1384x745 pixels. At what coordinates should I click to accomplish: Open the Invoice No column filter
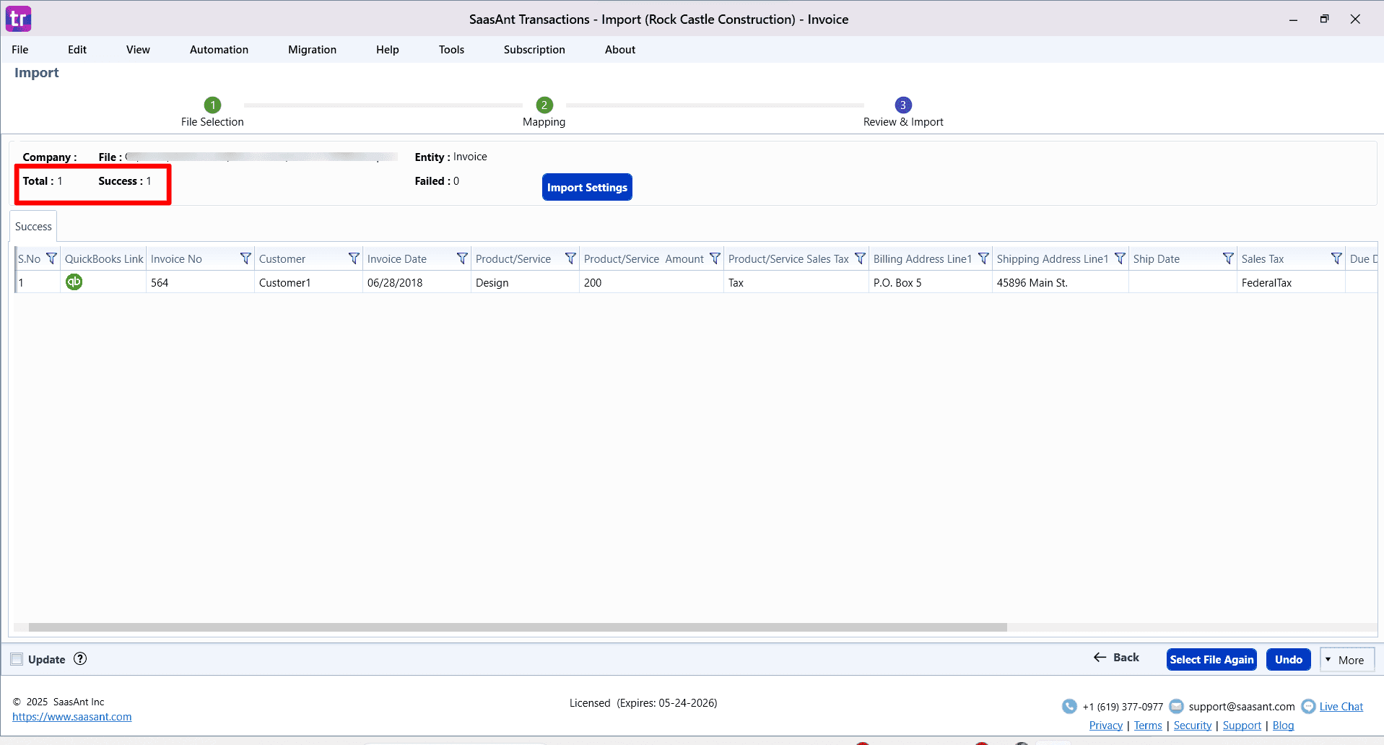[x=245, y=258]
